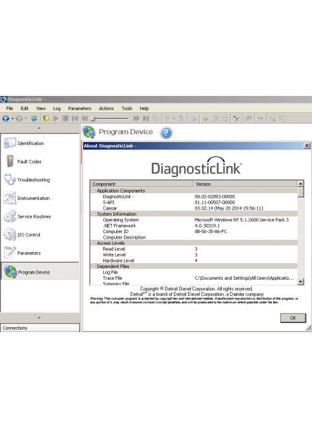Select Troubleshooting in the sidebar

[40, 180]
